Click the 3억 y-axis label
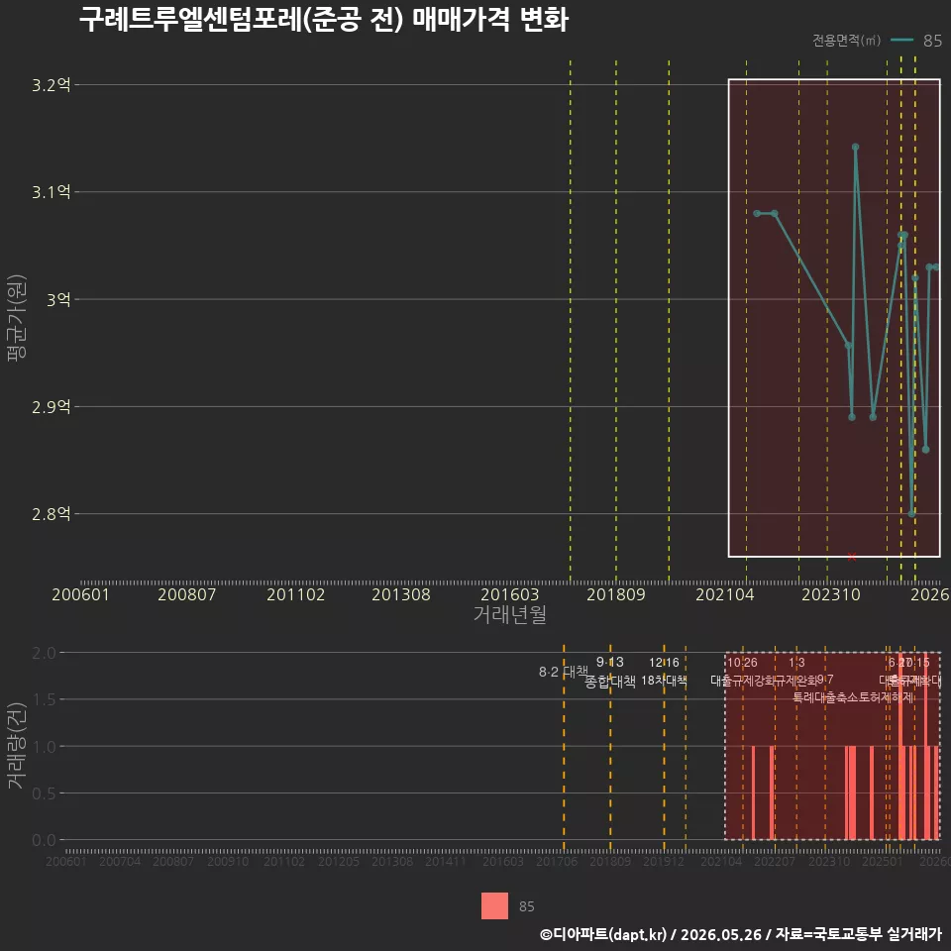951x951 pixels. pyautogui.click(x=58, y=299)
